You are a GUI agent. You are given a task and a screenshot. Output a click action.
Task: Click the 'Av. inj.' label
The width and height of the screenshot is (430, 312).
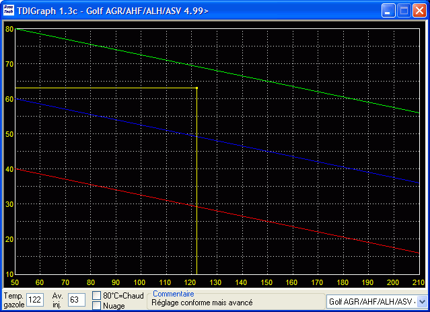58,300
